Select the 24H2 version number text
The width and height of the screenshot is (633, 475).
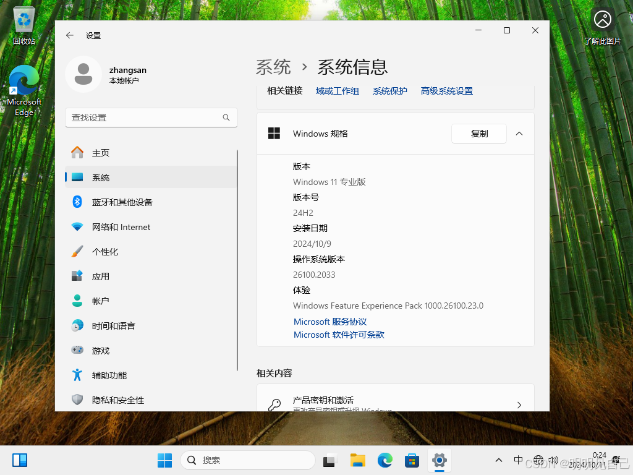click(303, 213)
